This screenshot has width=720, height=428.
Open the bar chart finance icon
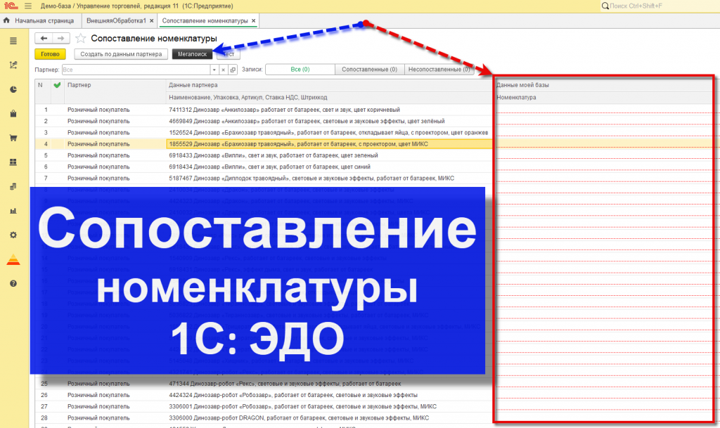coord(13,211)
